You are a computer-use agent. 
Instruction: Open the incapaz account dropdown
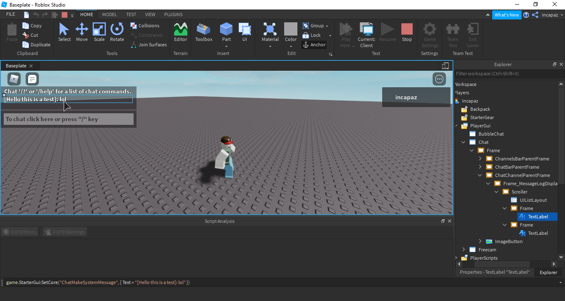pos(561,15)
